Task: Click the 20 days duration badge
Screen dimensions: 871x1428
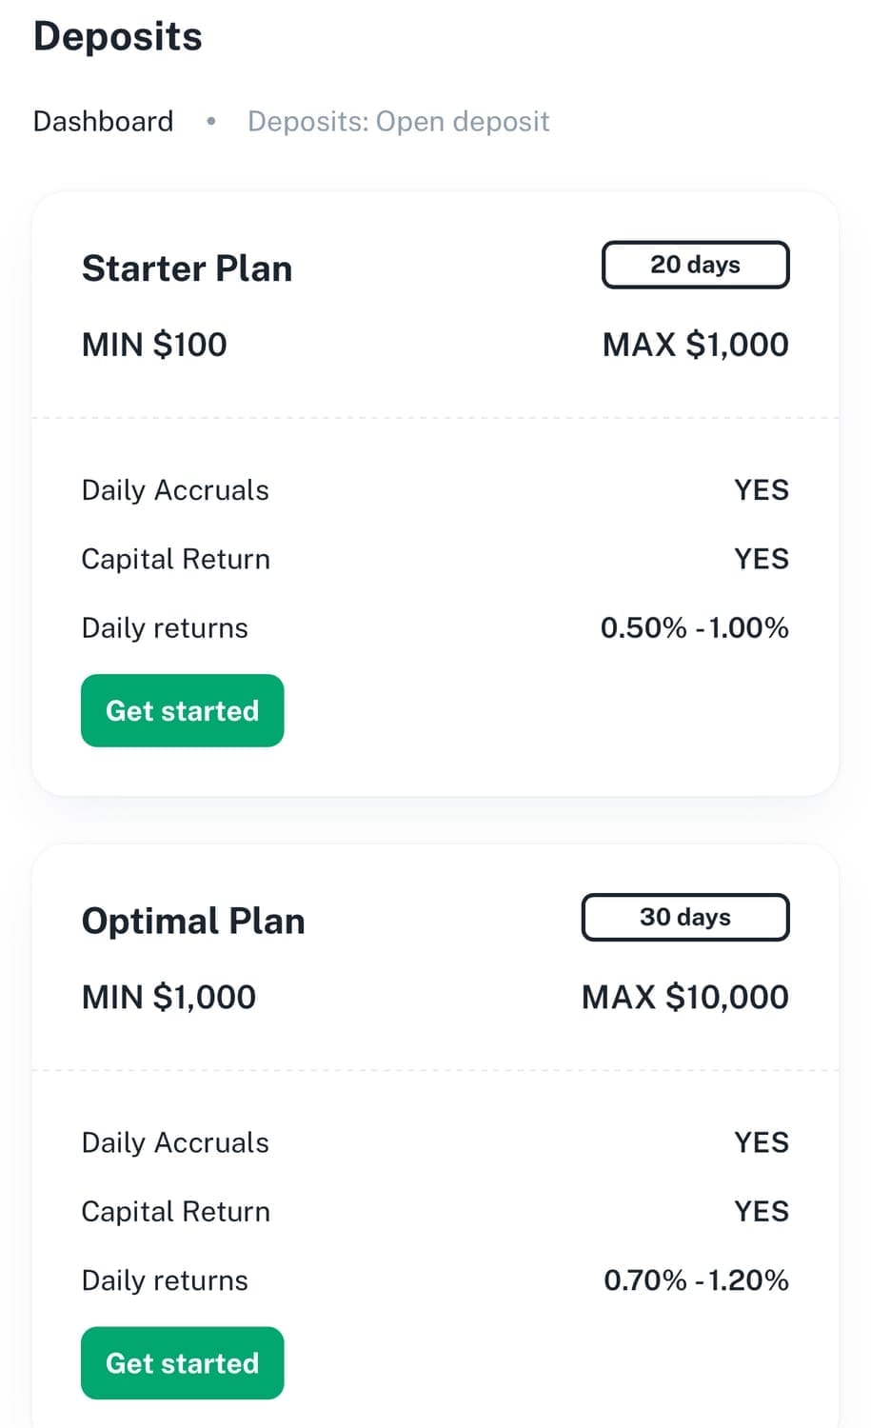Action: 695,265
